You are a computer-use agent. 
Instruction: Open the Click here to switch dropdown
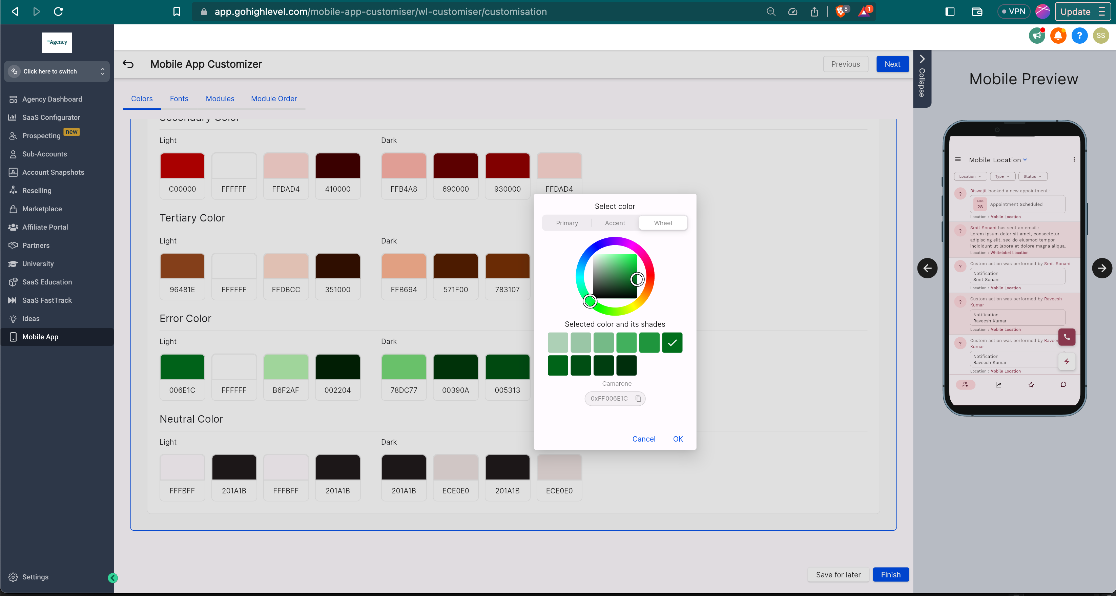[x=57, y=71]
